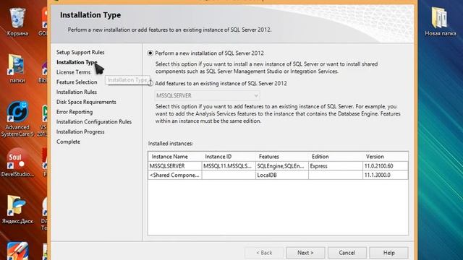This screenshot has height=260, width=463.
Task: Click the Complete step
Action: point(68,142)
